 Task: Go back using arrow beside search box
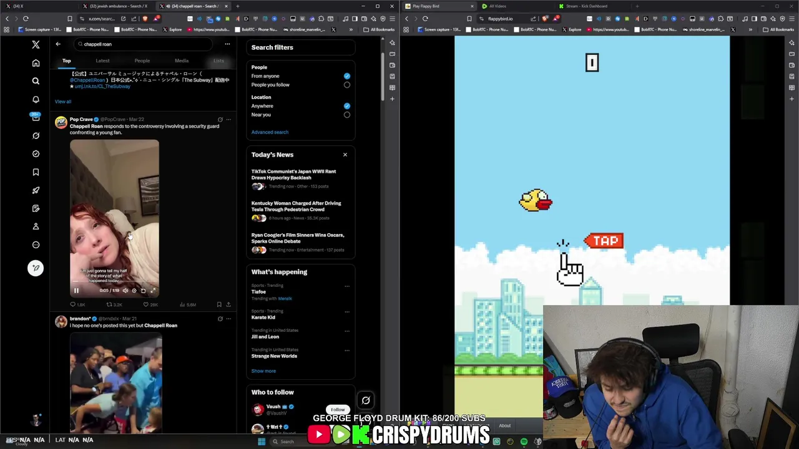pos(58,44)
